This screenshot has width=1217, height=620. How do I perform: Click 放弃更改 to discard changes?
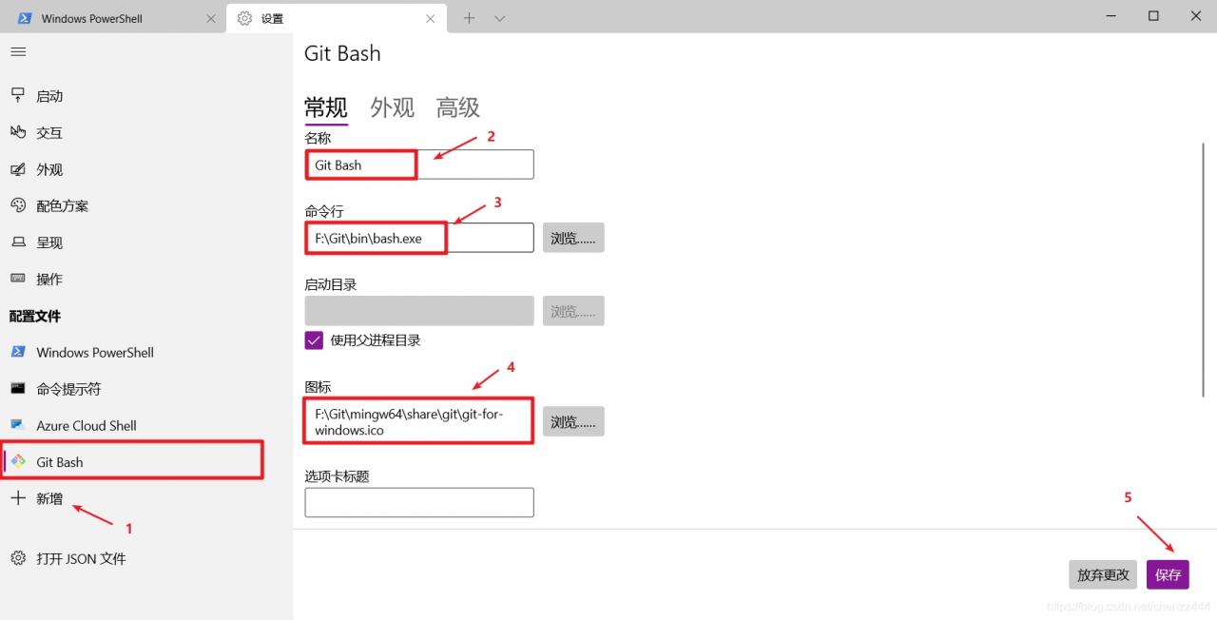point(1102,574)
